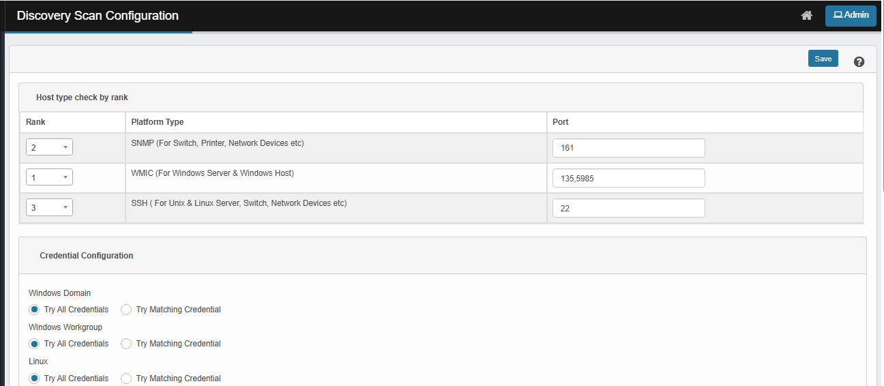Image resolution: width=884 pixels, height=386 pixels.
Task: Open the Admin user menu
Action: (x=851, y=16)
